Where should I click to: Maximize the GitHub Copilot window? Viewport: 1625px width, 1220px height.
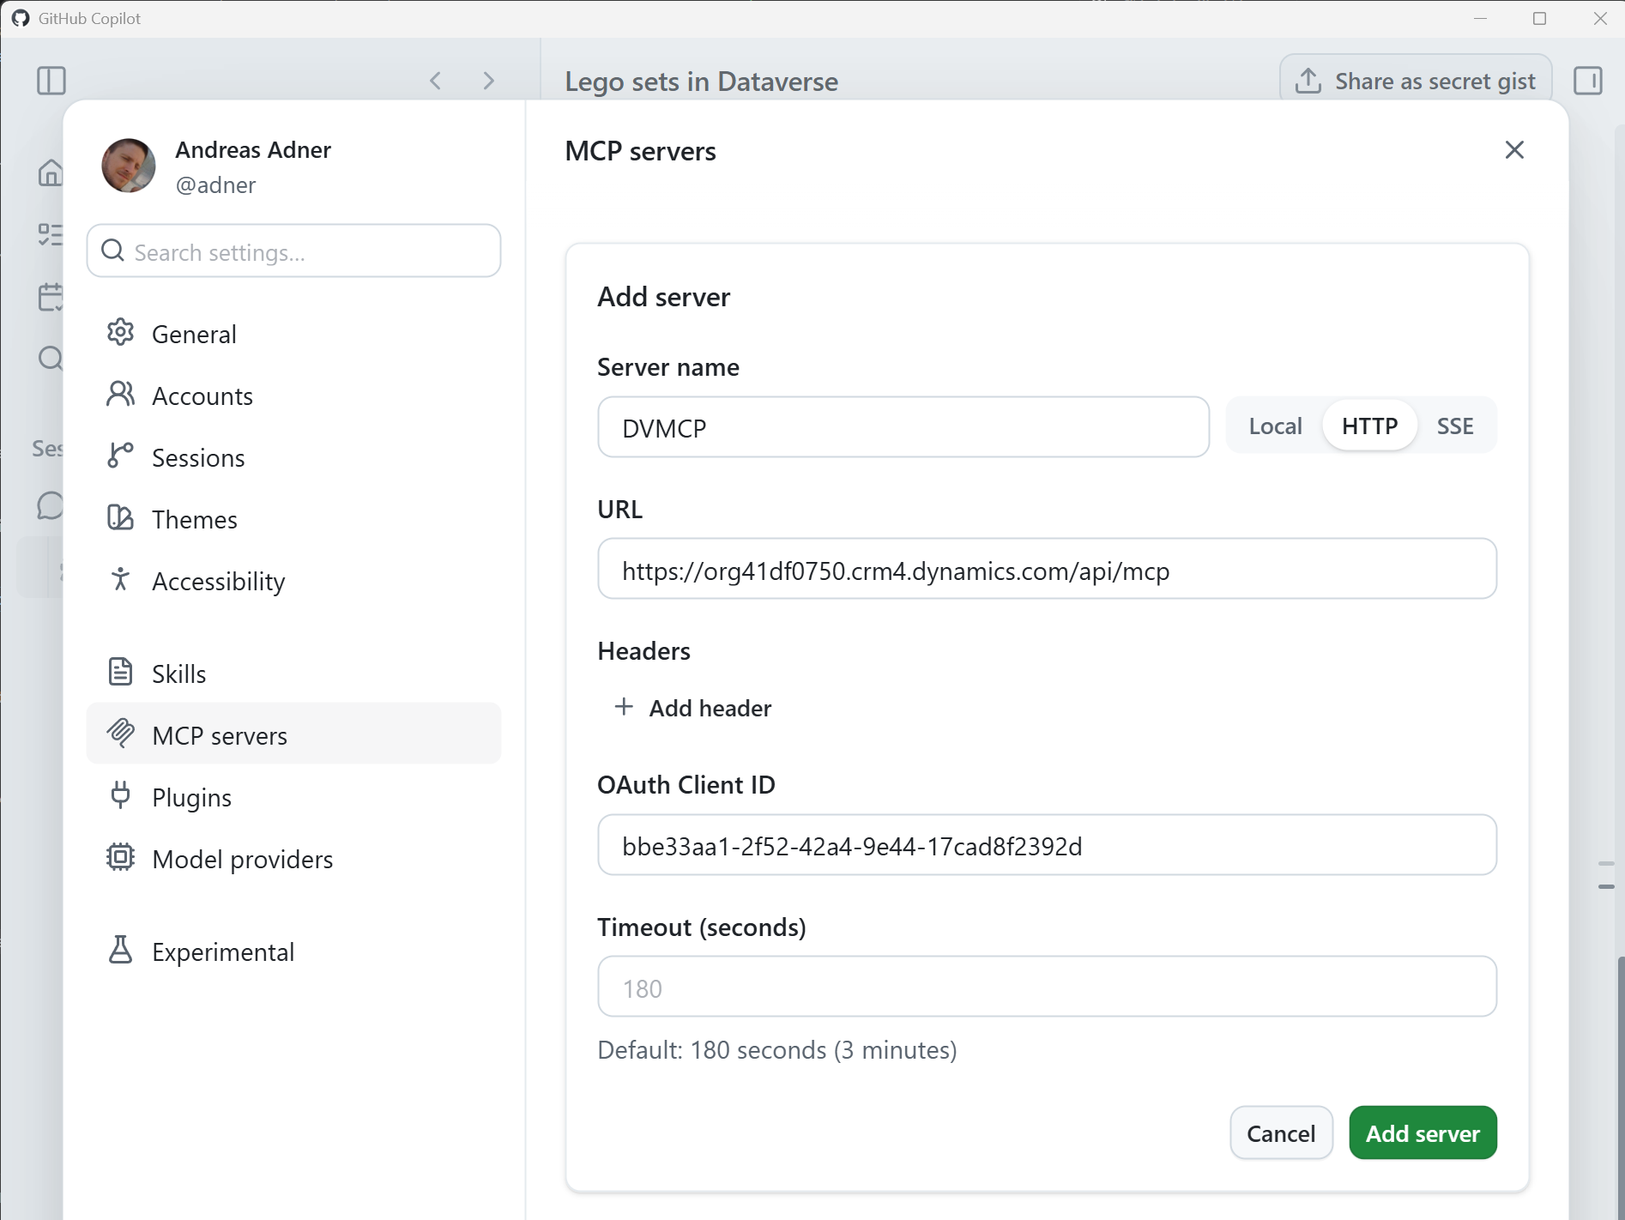(1540, 18)
